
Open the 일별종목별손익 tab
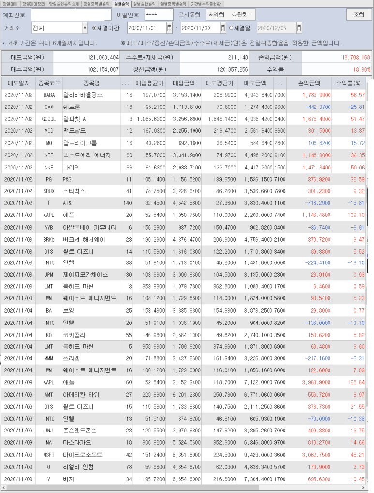click(x=173, y=4)
